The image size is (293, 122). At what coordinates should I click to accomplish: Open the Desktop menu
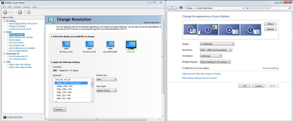17,7
